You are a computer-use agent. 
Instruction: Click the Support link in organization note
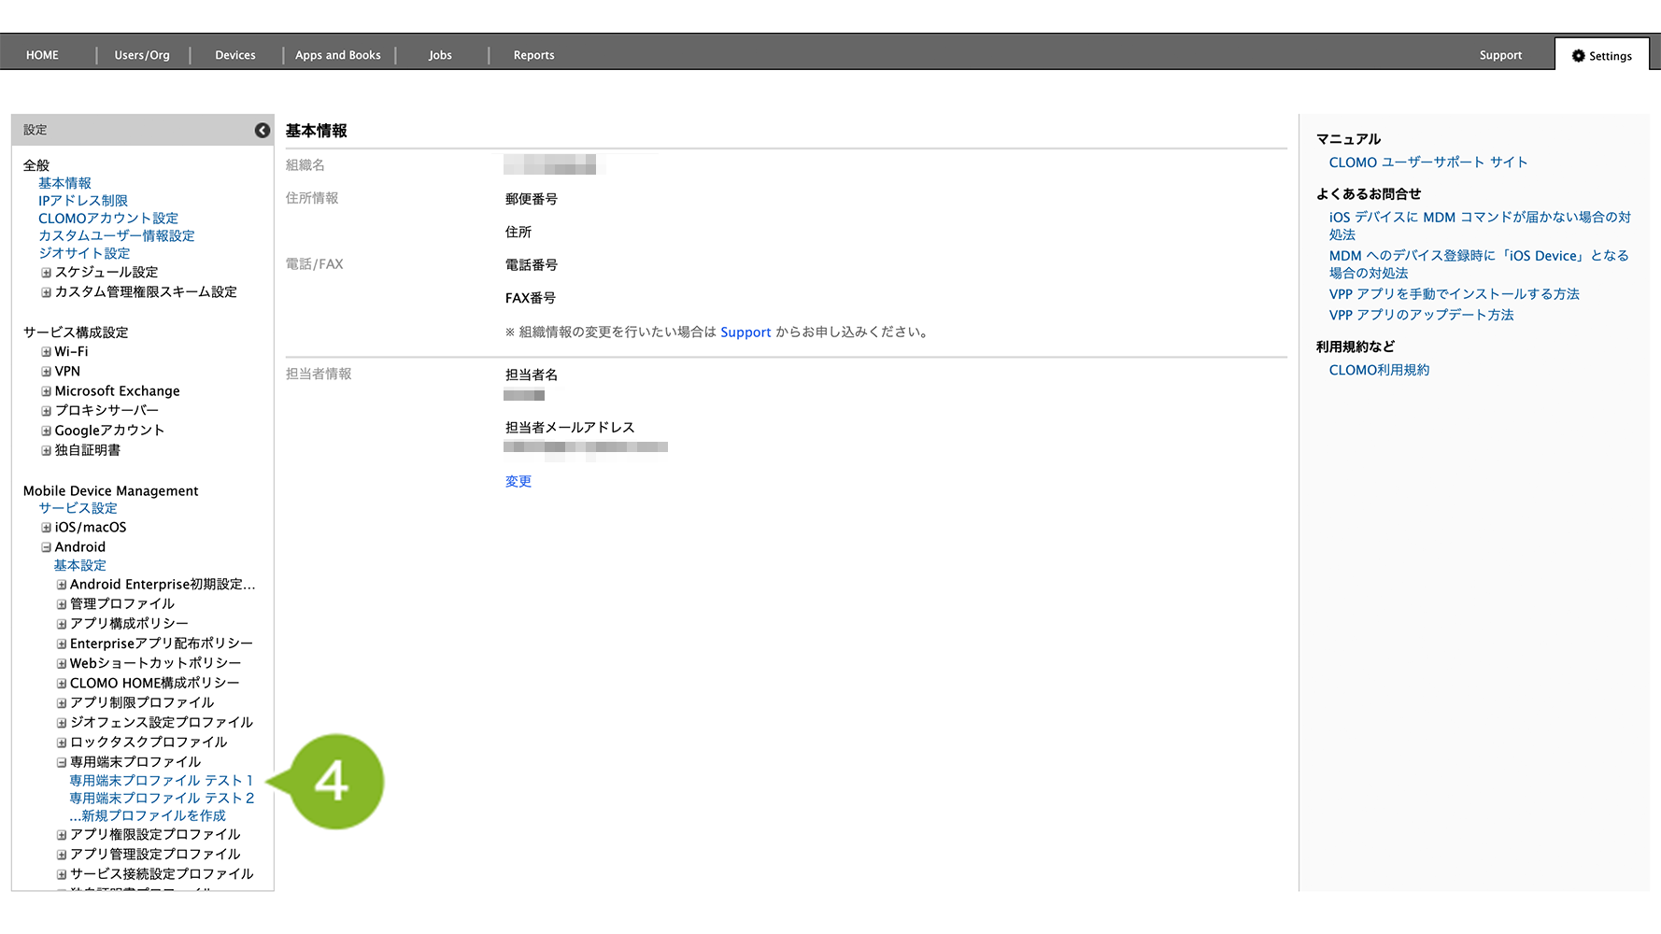click(x=745, y=333)
